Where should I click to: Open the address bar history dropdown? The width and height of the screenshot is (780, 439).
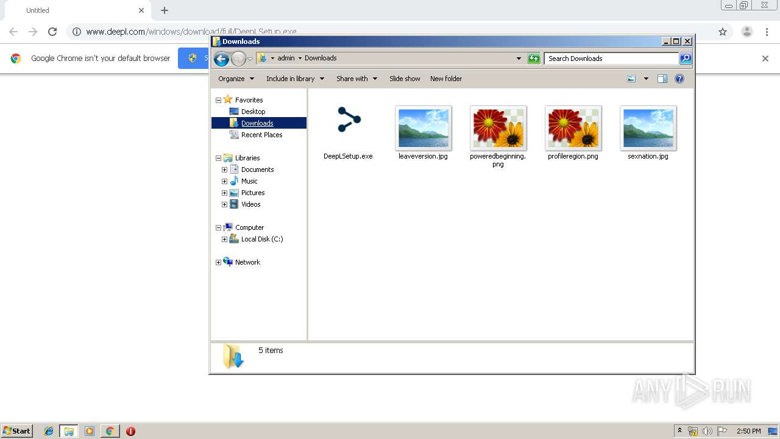tap(519, 59)
